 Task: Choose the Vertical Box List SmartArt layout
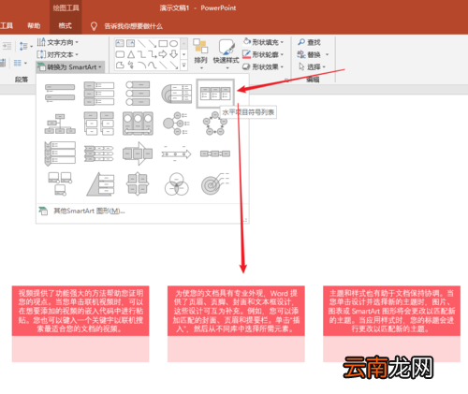pos(99,93)
